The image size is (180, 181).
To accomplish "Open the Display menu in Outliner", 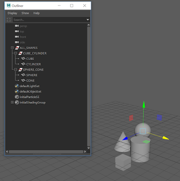I will click(x=12, y=13).
